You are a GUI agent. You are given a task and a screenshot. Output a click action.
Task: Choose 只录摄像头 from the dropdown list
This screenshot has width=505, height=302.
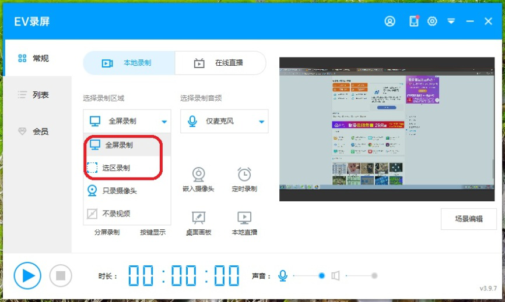tap(127, 190)
